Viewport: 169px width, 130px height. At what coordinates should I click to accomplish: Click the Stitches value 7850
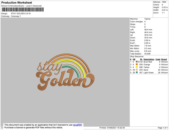point(164,2)
